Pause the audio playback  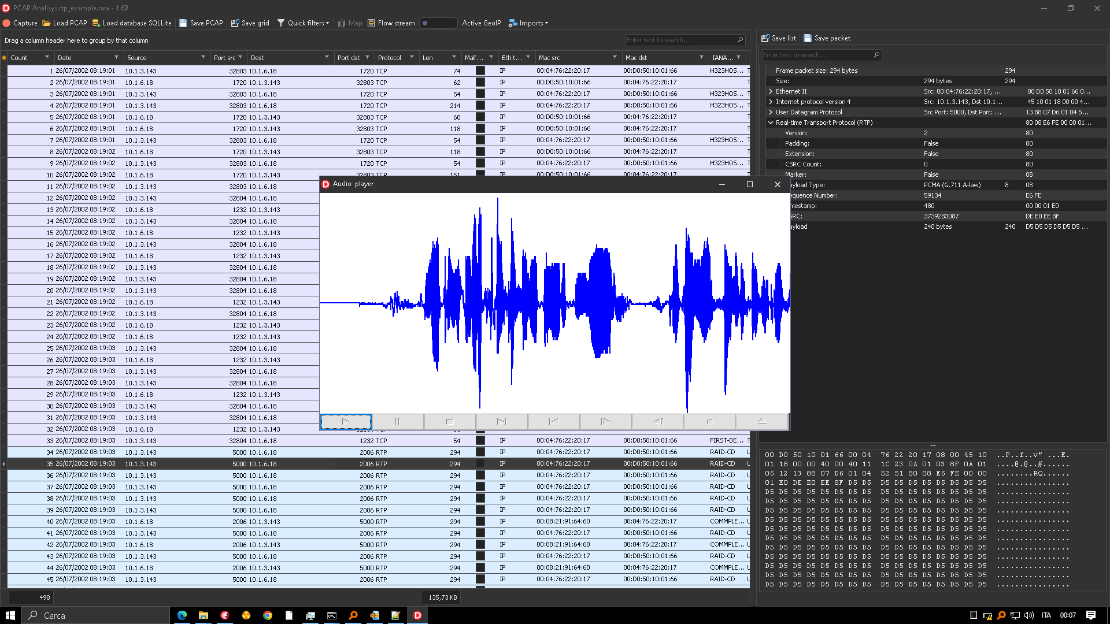(397, 422)
